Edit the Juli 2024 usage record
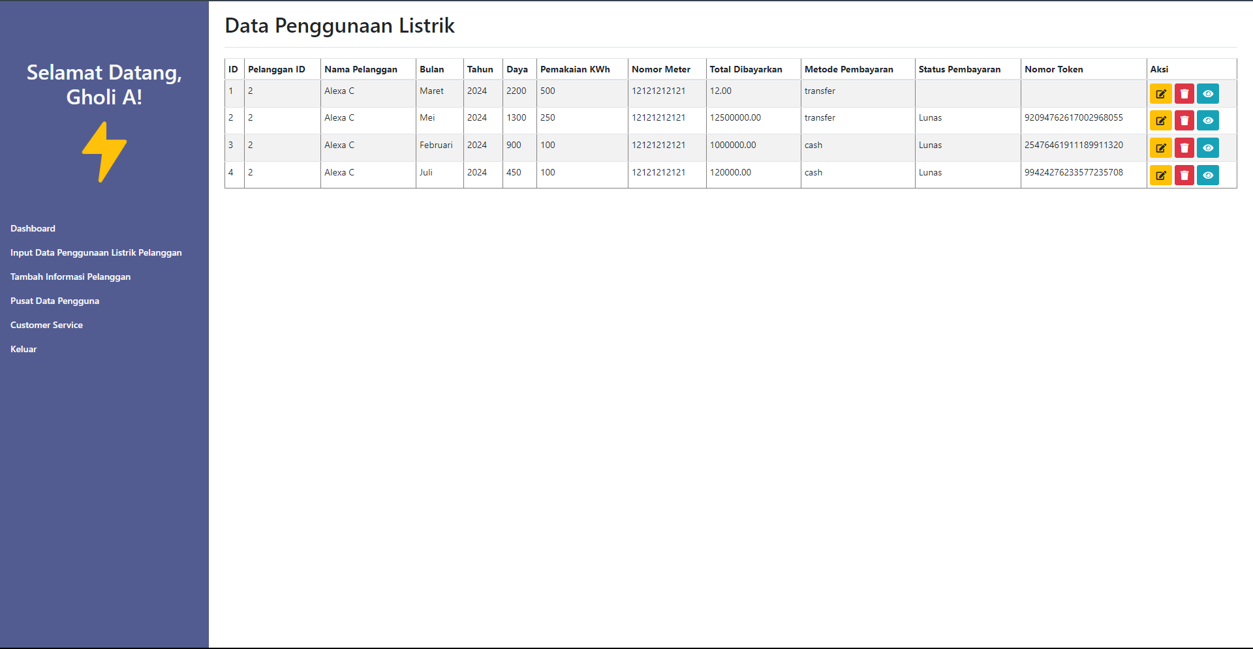 (1160, 175)
